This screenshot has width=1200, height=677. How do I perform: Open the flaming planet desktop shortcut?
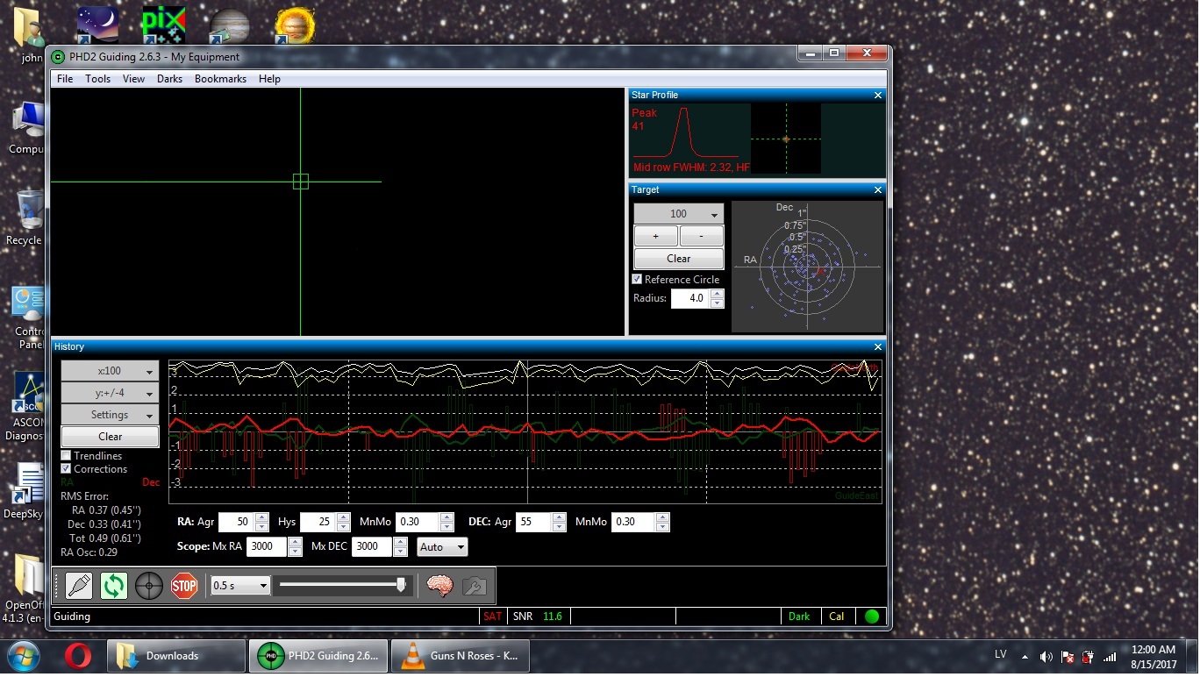click(x=296, y=25)
